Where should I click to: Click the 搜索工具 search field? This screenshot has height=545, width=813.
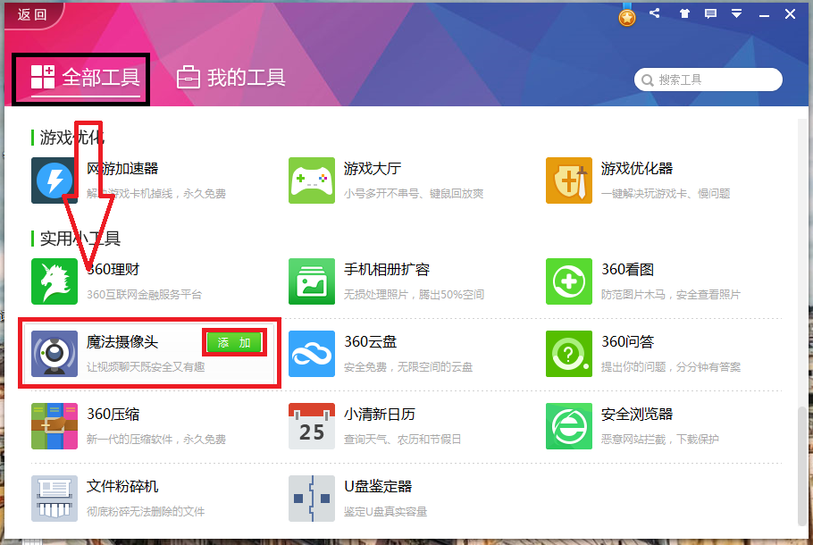708,80
